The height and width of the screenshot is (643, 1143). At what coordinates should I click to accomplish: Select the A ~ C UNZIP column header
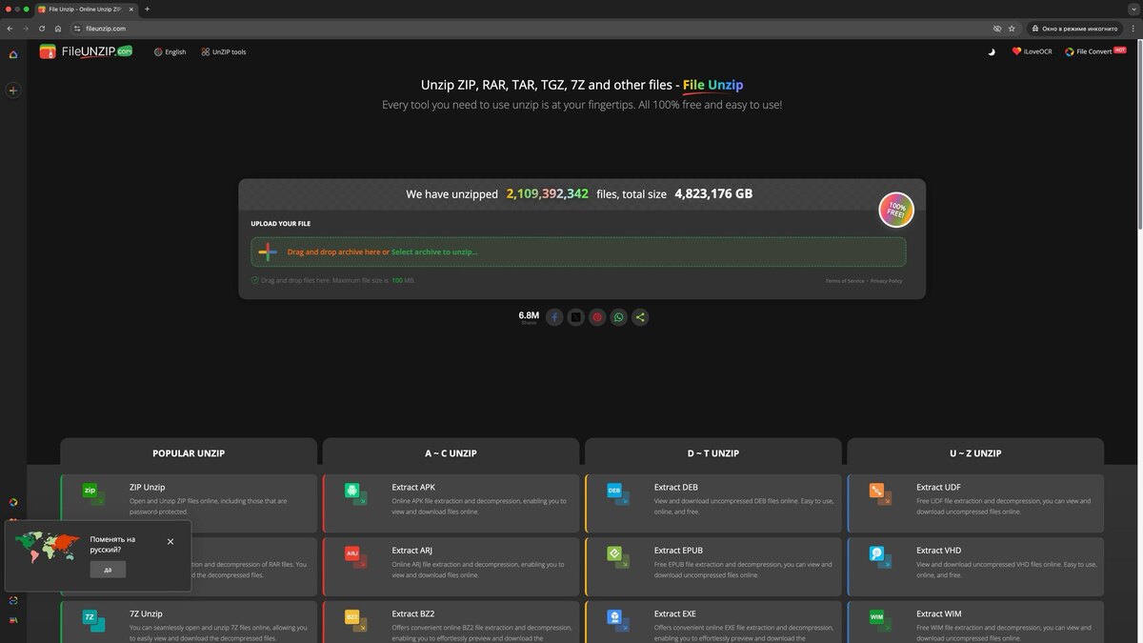point(451,453)
